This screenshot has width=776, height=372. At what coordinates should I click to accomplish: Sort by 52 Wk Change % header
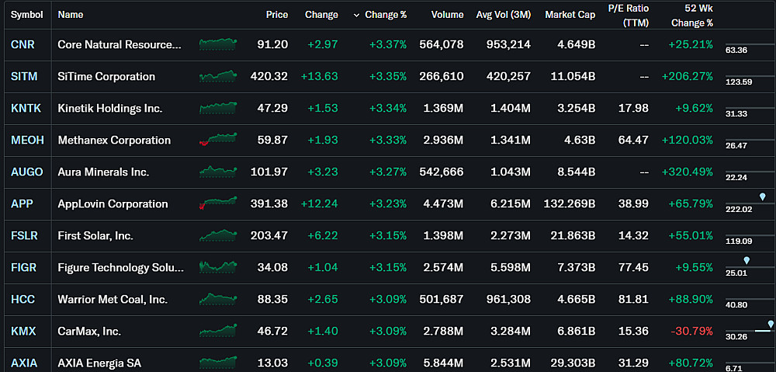coord(693,15)
